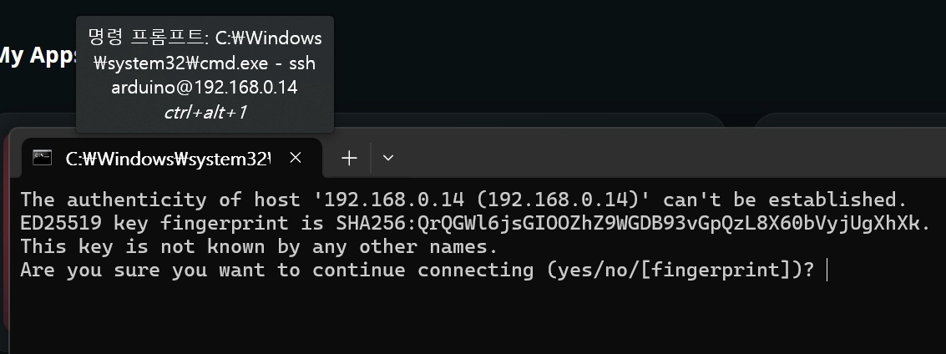Click the blank terminal area below the prompt
This screenshot has height=354, width=946.
(x=468, y=321)
